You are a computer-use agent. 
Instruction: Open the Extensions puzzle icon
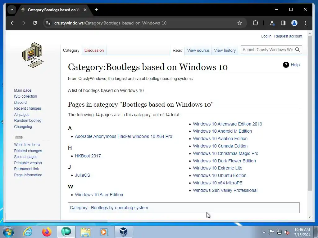point(255,23)
